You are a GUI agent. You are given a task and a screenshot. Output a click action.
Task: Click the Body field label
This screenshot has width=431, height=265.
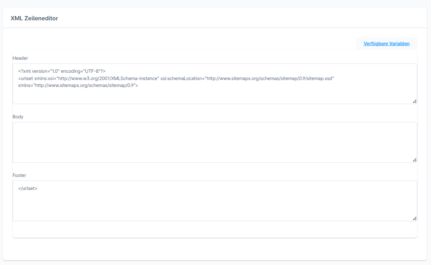18,117
